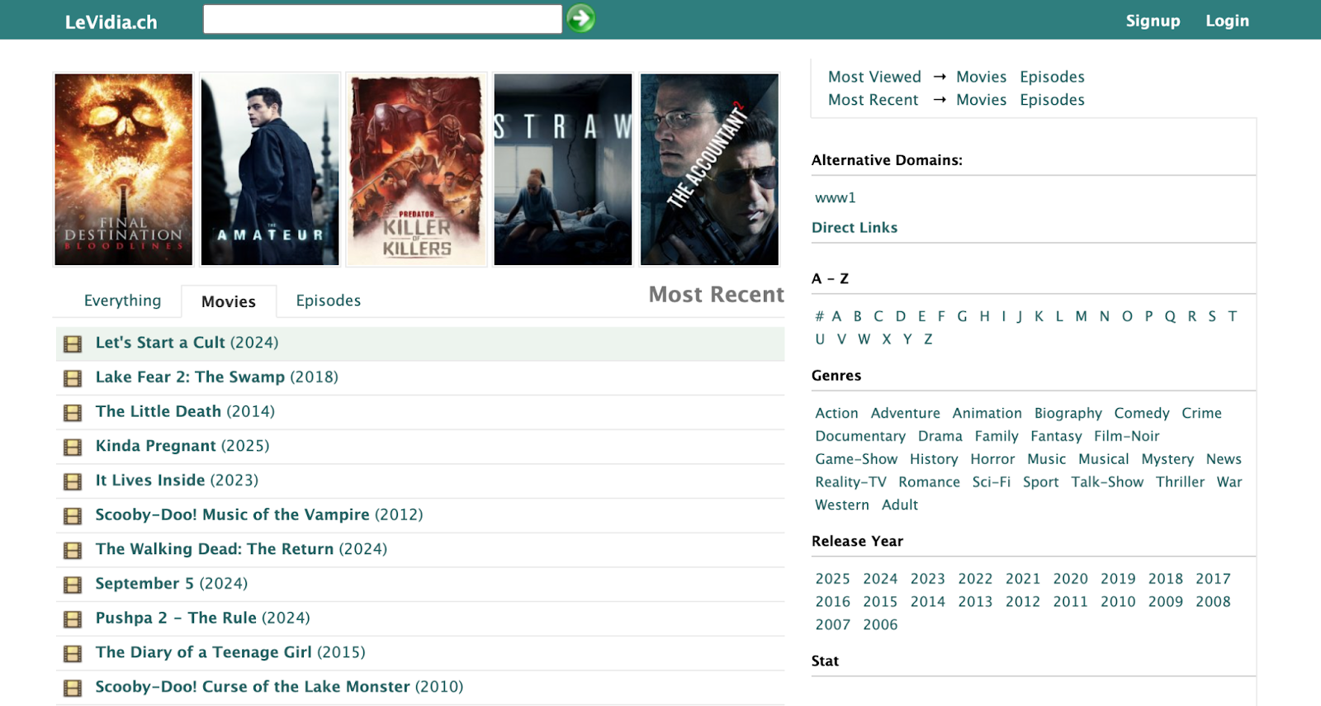This screenshot has height=706, width=1321.
Task: Select the Horror genre
Action: [x=992, y=460]
